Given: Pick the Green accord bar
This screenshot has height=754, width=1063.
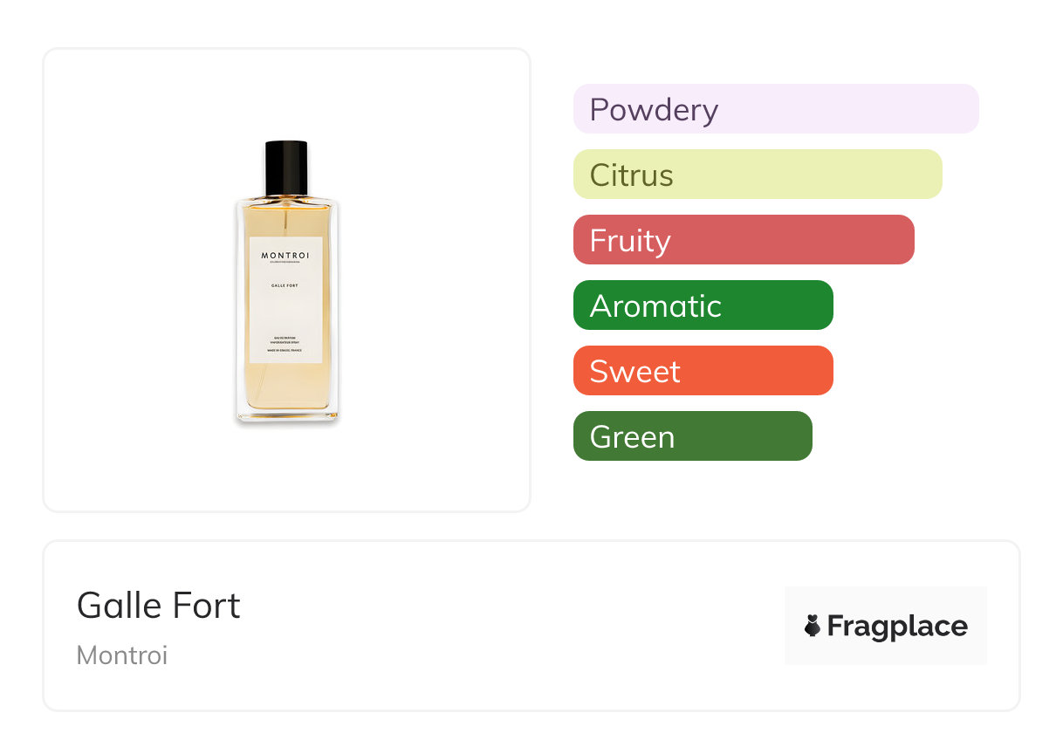Looking at the screenshot, I should [x=692, y=436].
